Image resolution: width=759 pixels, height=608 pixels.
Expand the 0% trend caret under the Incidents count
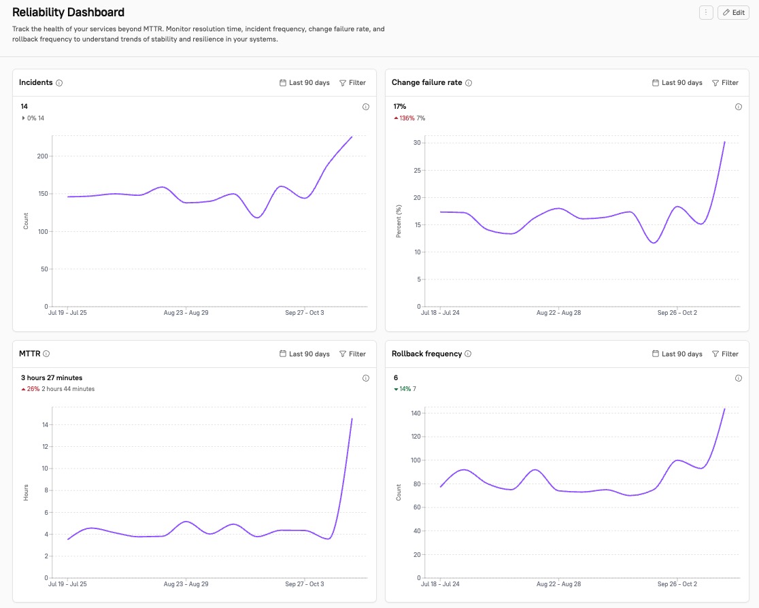(x=22, y=118)
